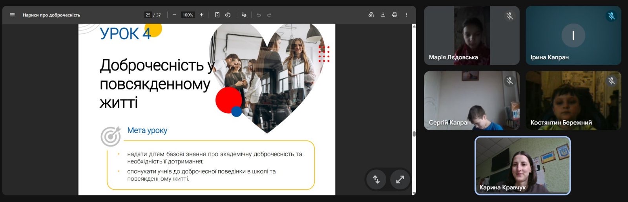The width and height of the screenshot is (628, 202).
Task: Click the redo arrow in toolbar
Action: click(x=269, y=15)
